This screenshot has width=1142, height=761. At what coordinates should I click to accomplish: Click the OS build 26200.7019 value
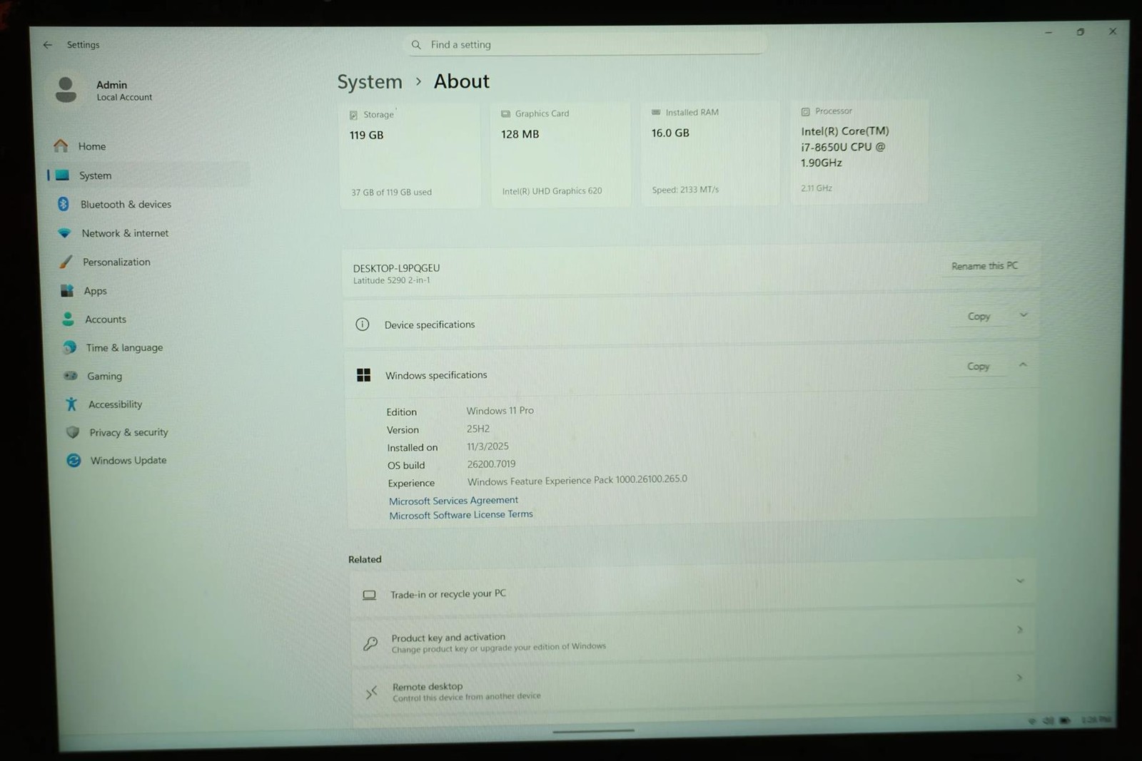click(x=491, y=464)
